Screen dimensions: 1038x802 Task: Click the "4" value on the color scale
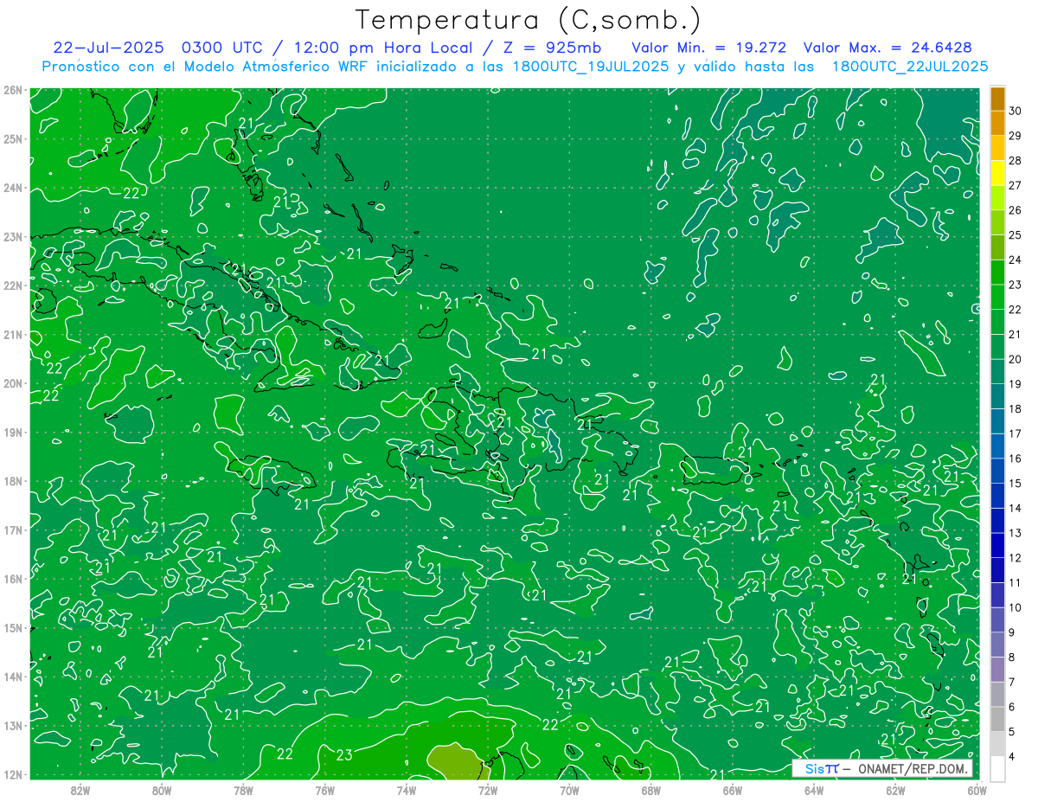tap(1012, 757)
